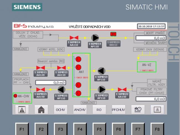This screenshot has width=180, height=135.
Task: Click red pressure sensor above 1 6GMD24 BB010
Action: point(113,34)
